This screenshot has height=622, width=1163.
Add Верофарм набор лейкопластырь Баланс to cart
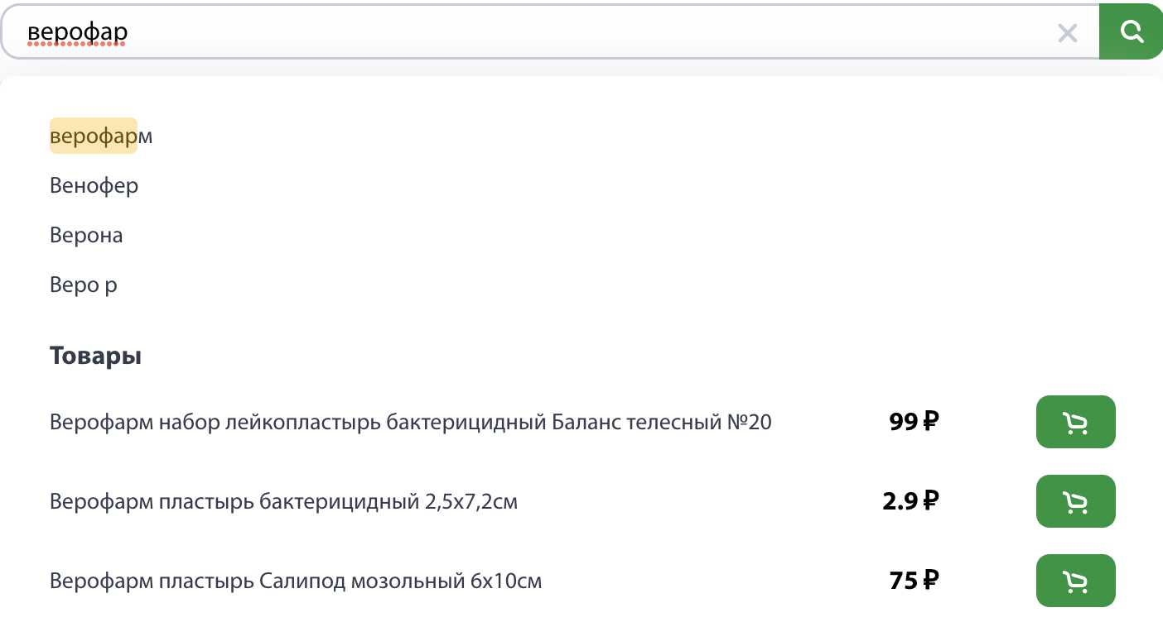[1075, 422]
